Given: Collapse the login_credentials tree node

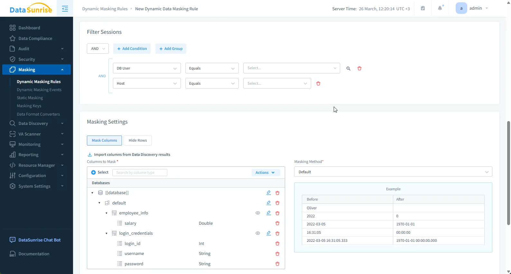Looking at the screenshot, I should point(107,233).
